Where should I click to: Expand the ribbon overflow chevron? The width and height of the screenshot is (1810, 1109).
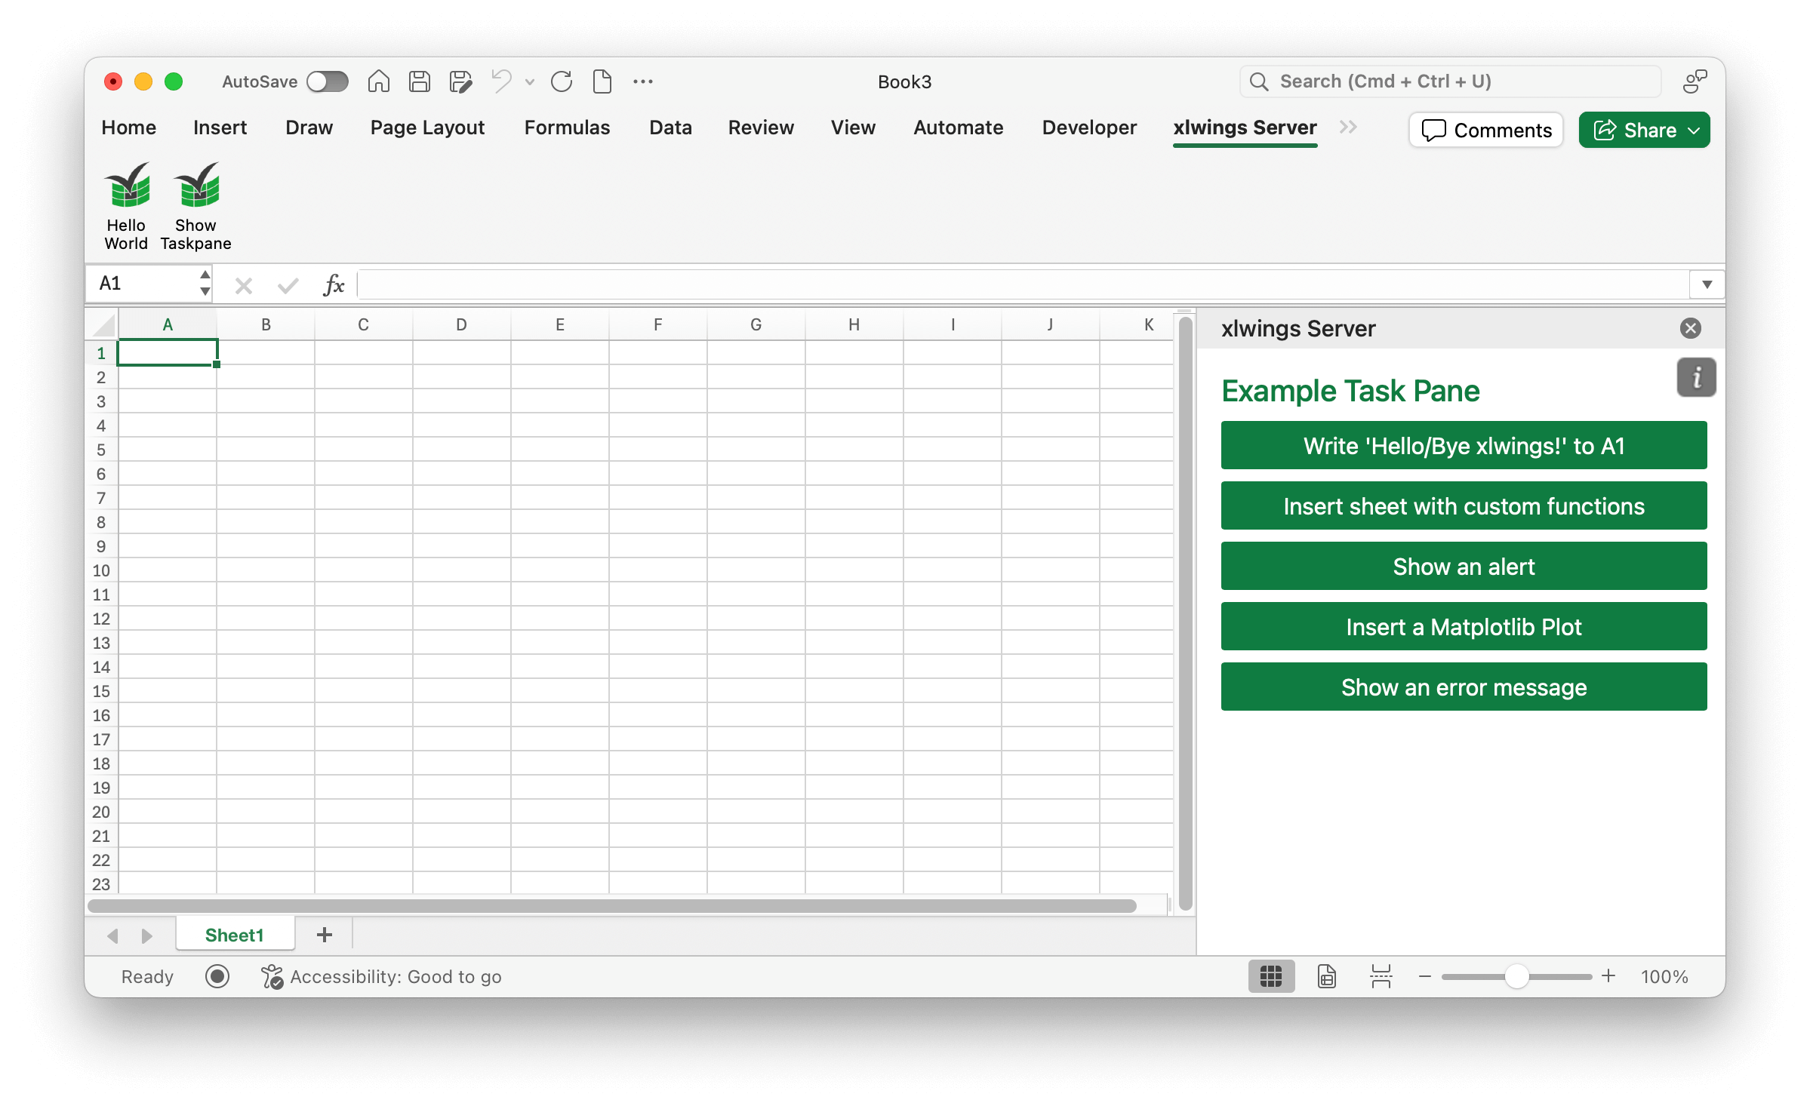[1349, 128]
